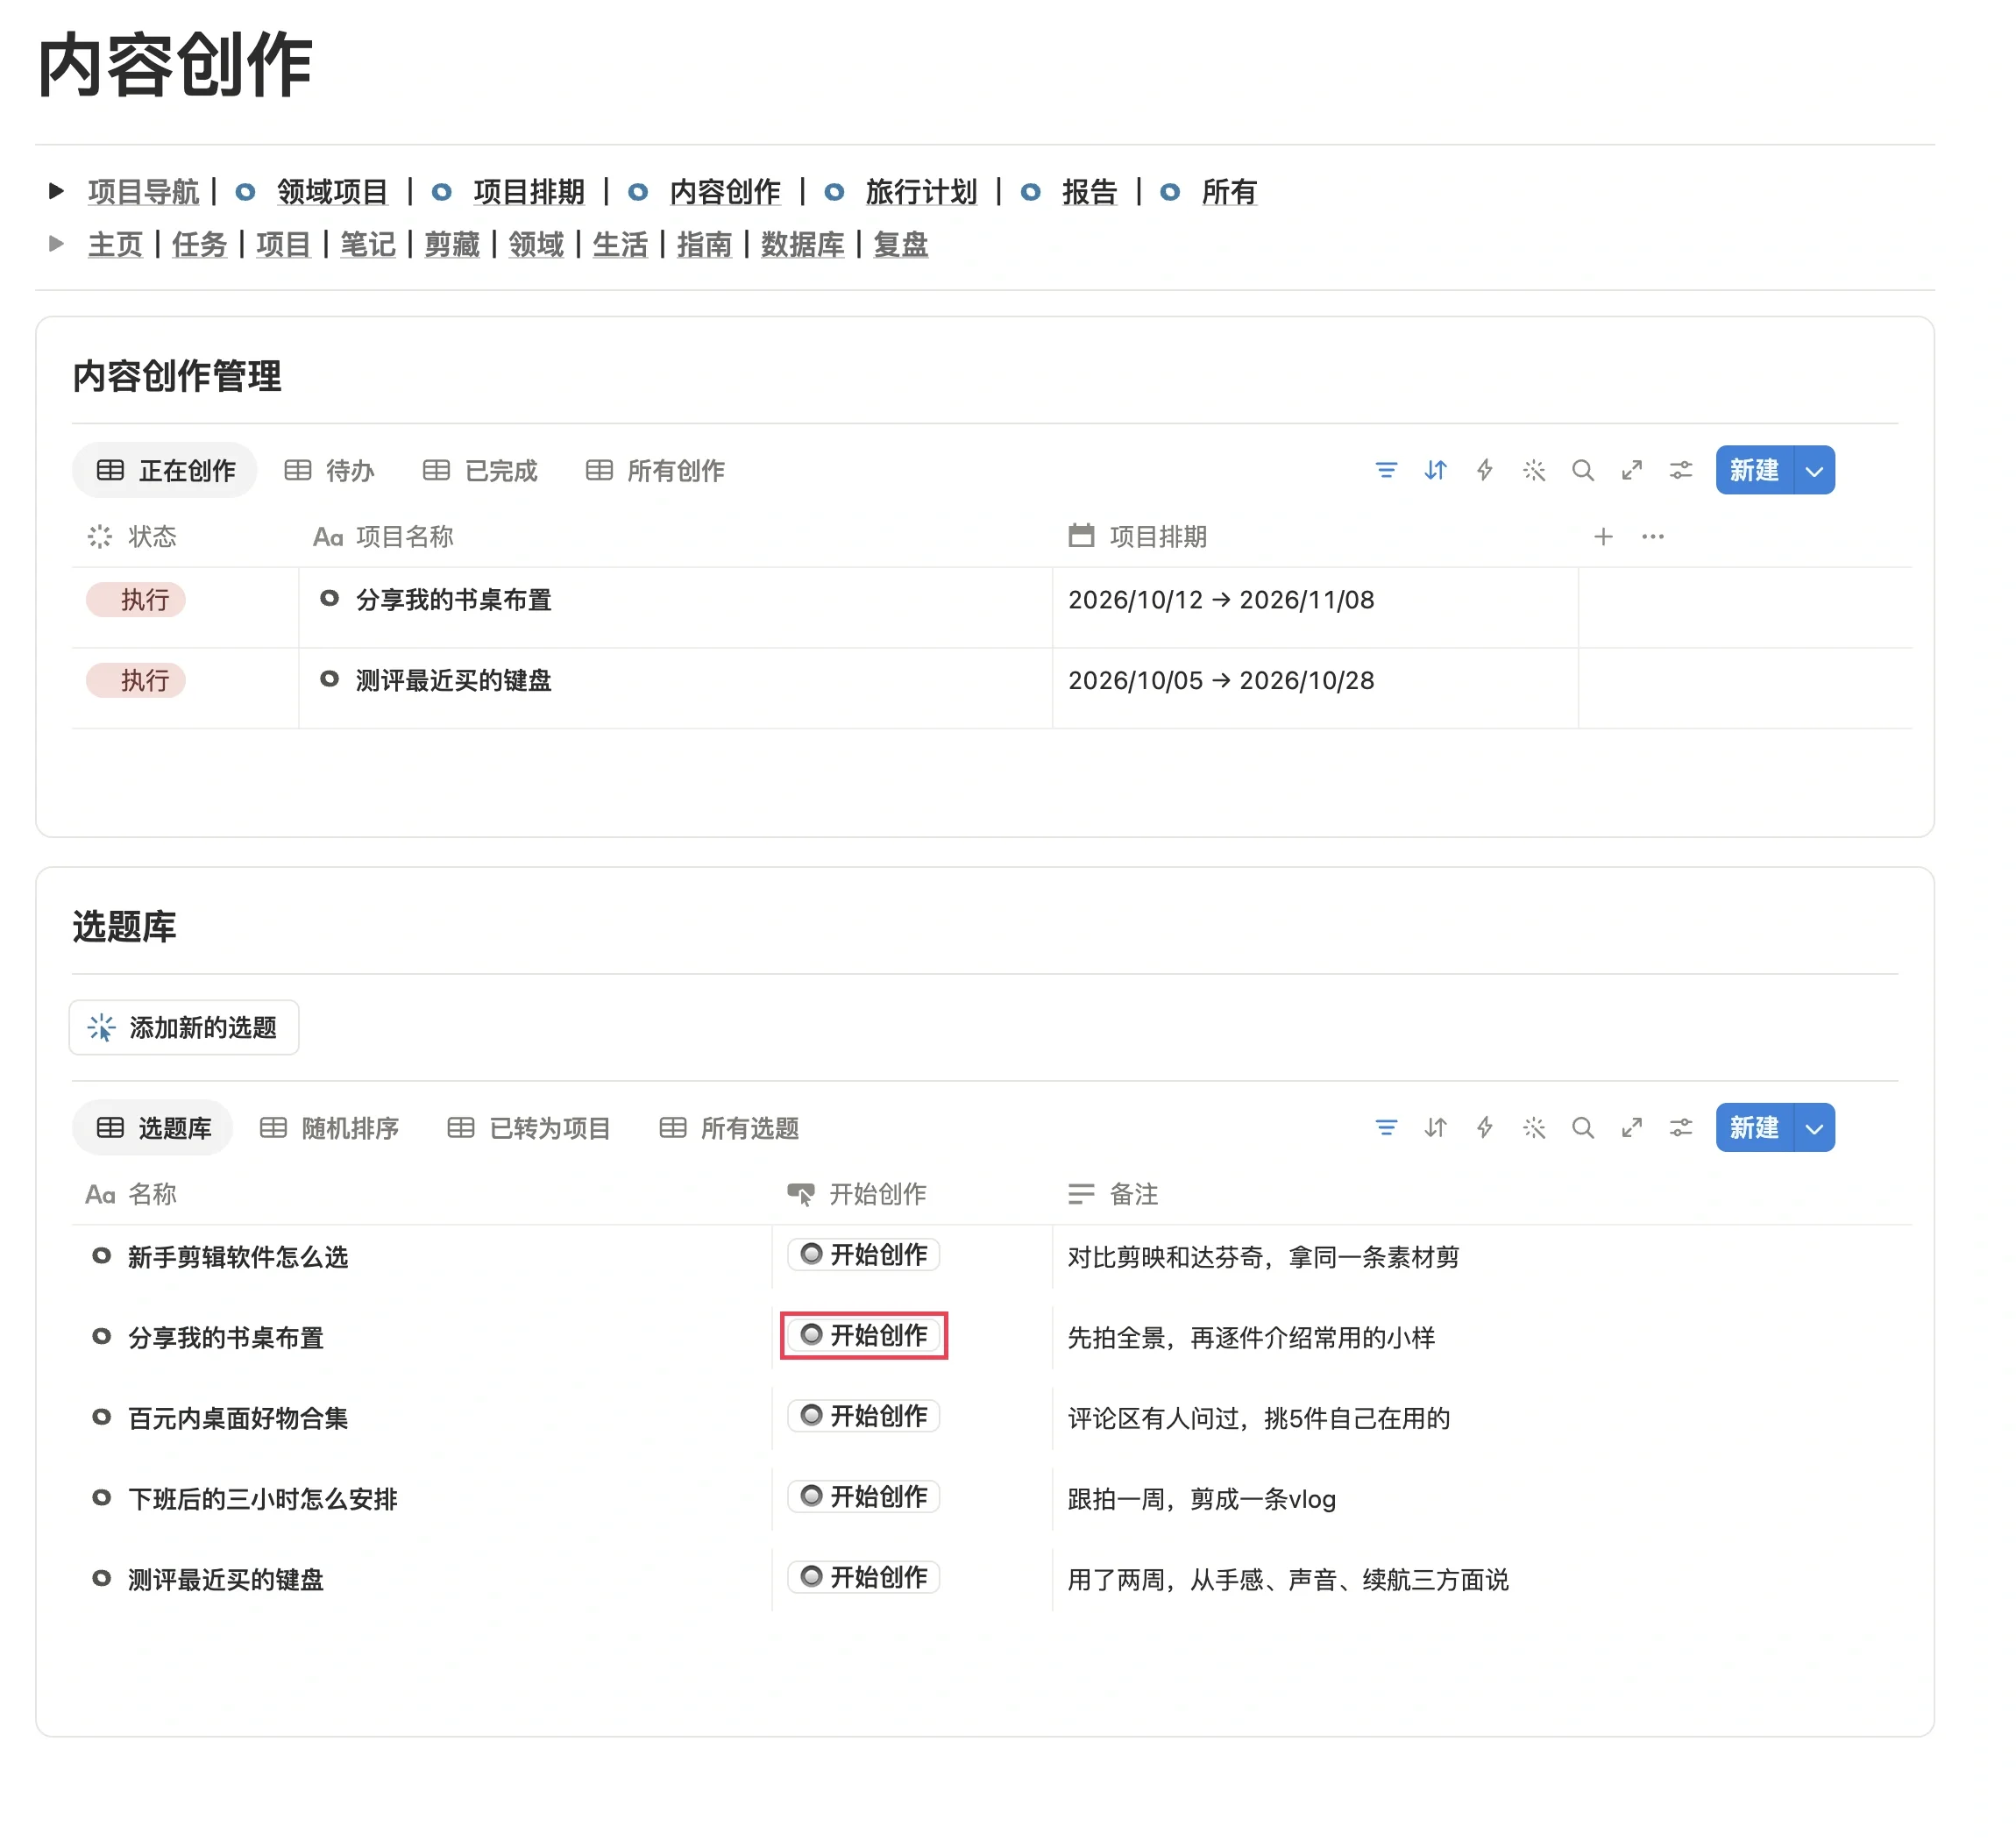Open search in 选题库 toolbar
This screenshot has width=2016, height=1841.
(x=1582, y=1128)
